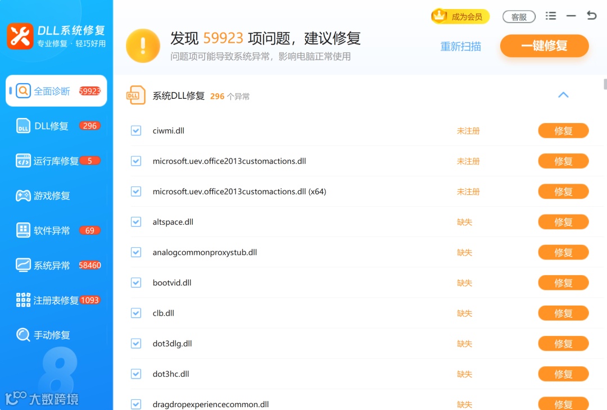The image size is (607, 410).
Task: Uncheck the dot3hc.dll checkbox
Action: click(136, 374)
